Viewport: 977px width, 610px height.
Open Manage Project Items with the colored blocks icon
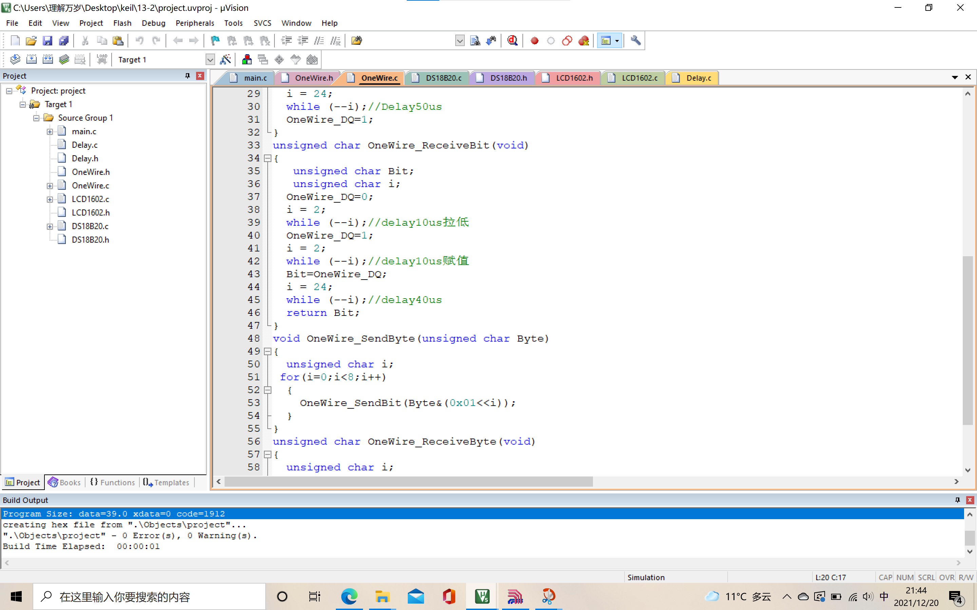point(247,60)
